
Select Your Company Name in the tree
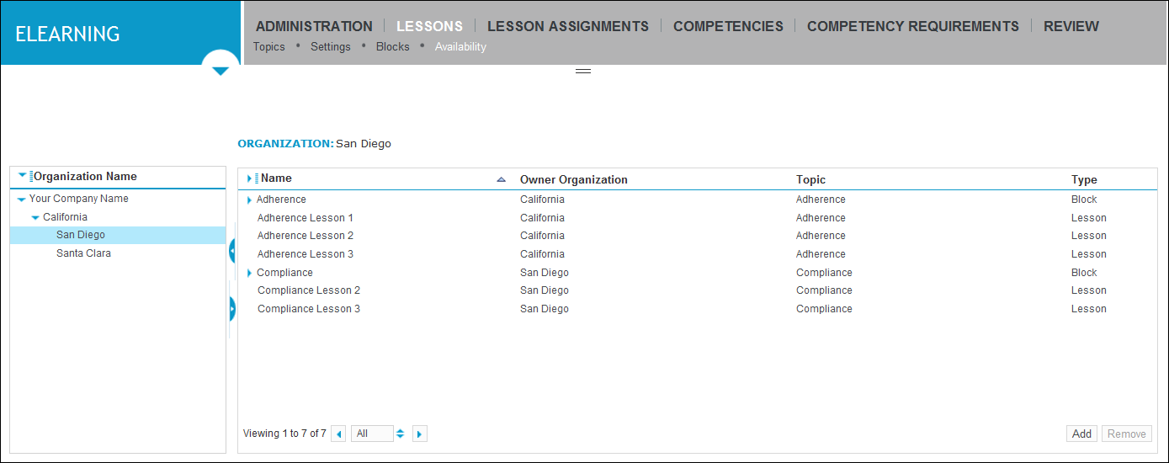click(x=79, y=199)
